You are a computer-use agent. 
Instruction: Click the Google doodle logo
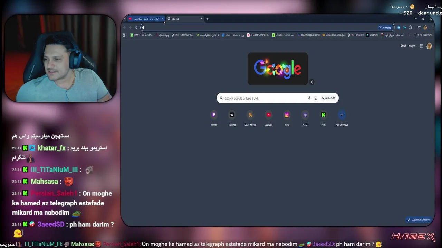tap(278, 69)
